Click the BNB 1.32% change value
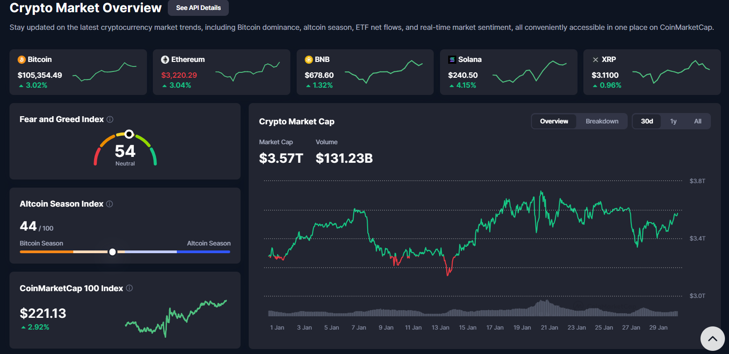729x354 pixels. [323, 85]
